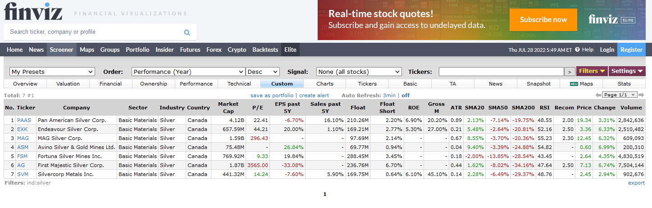Turn auto refresh off
The height and width of the screenshot is (208, 652).
(x=406, y=95)
